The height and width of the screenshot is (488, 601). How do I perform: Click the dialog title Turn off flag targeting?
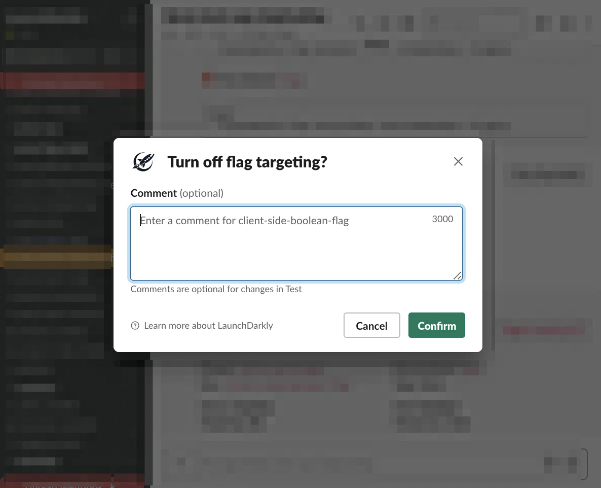(247, 162)
